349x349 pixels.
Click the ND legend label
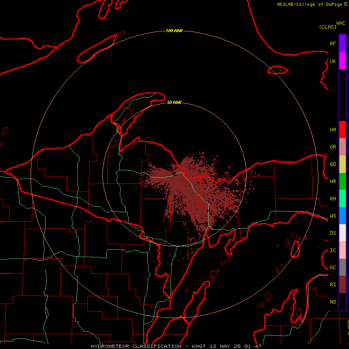[x=333, y=302]
